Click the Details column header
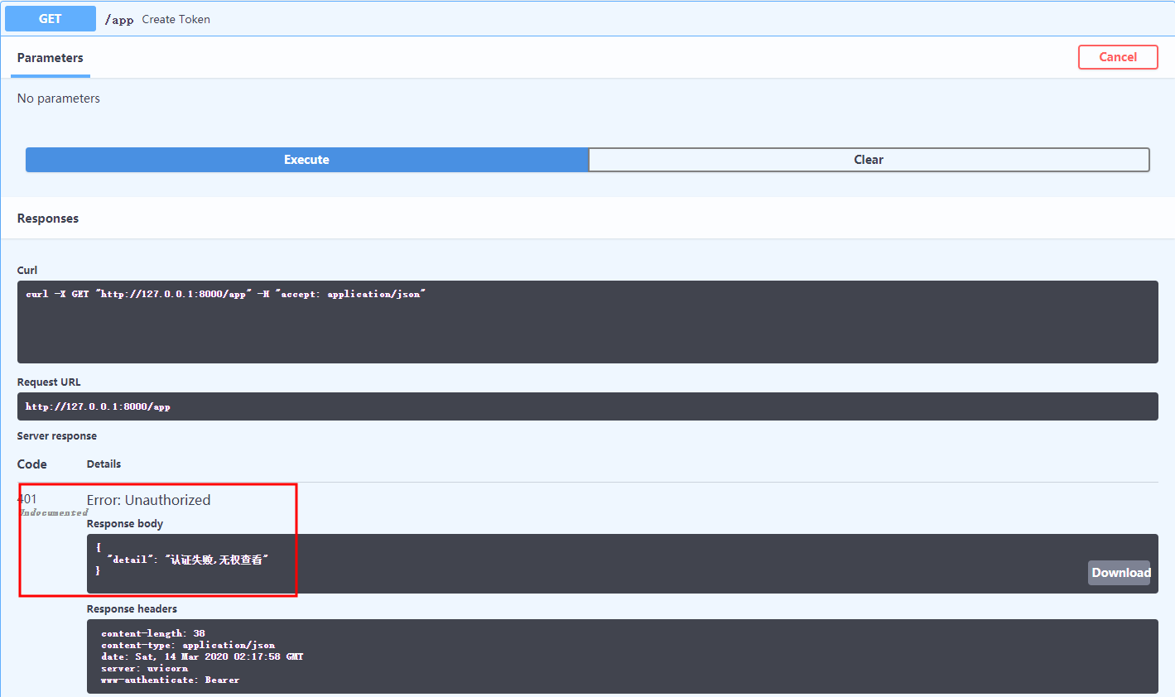 tap(104, 464)
